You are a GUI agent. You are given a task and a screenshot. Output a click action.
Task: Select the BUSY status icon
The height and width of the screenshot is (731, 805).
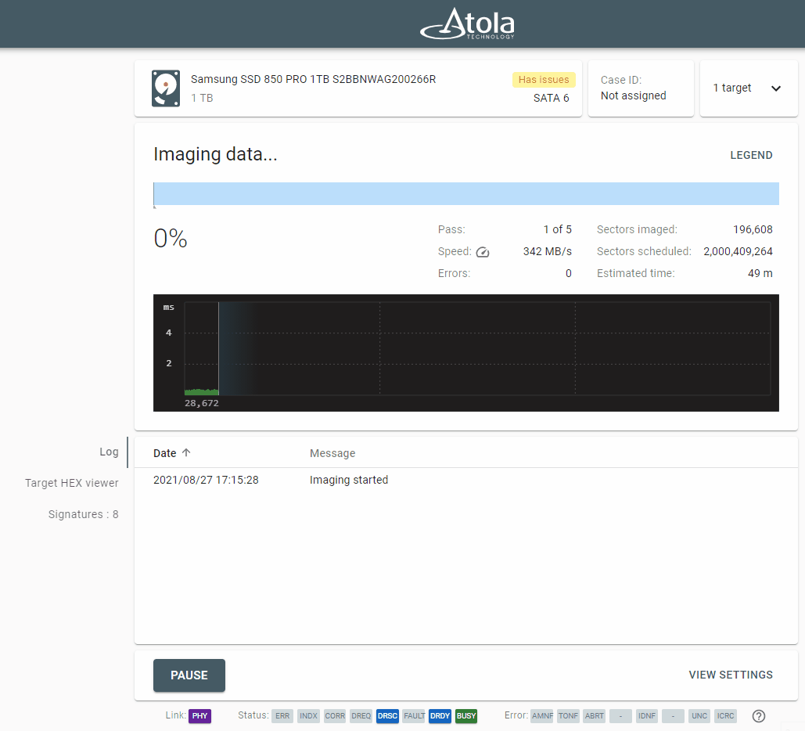465,715
